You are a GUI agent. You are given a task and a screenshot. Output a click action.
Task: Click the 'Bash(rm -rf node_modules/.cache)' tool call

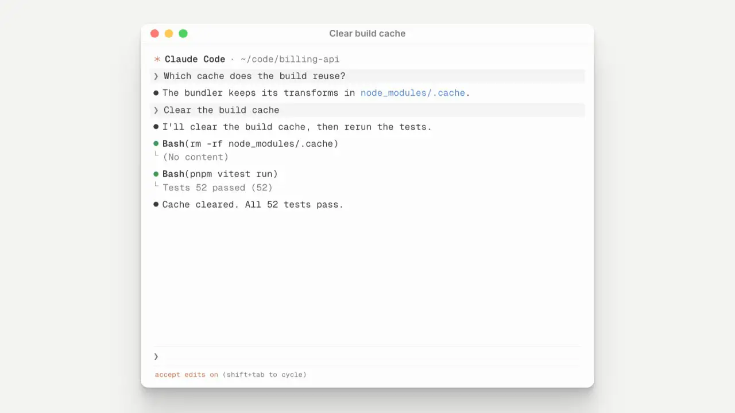(250, 143)
